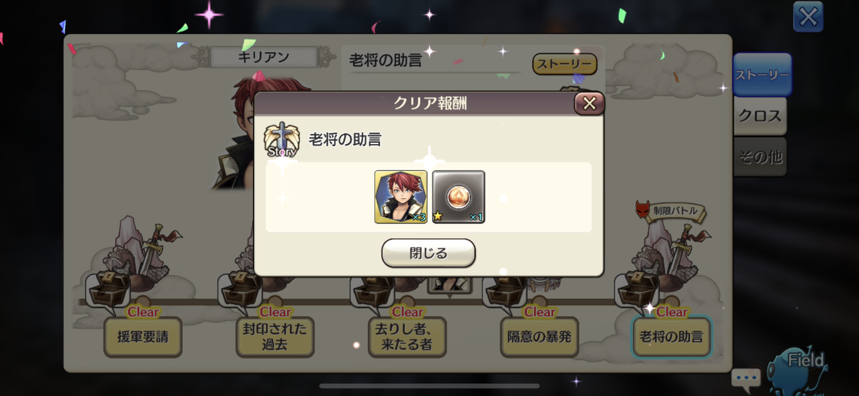Image resolution: width=859 pixels, height=396 pixels.
Task: Switch to the ストーリー side tab
Action: (x=762, y=75)
